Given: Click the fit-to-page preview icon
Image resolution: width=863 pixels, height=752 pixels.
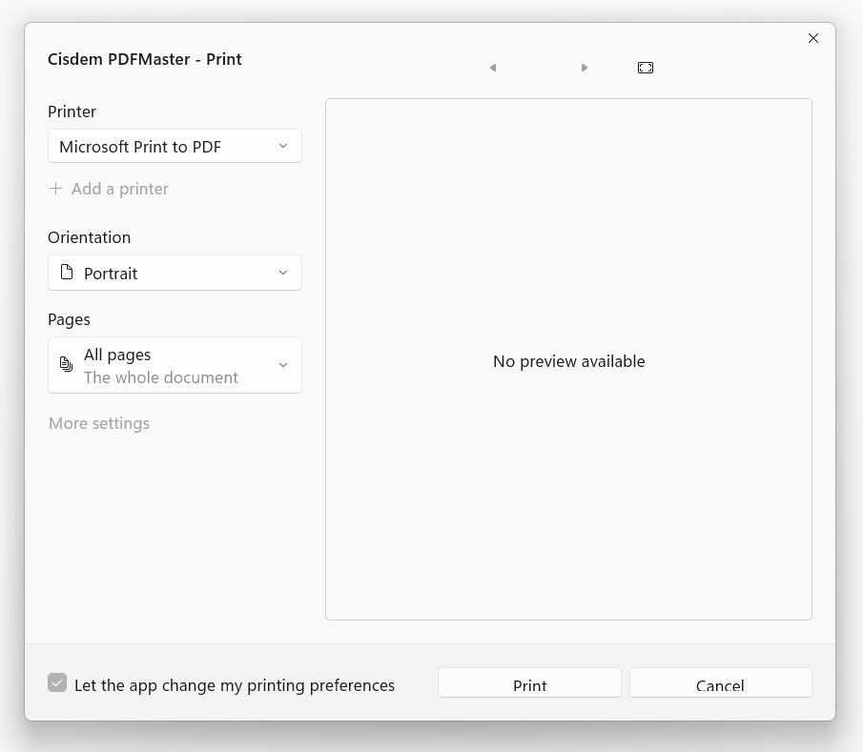Looking at the screenshot, I should [x=646, y=68].
